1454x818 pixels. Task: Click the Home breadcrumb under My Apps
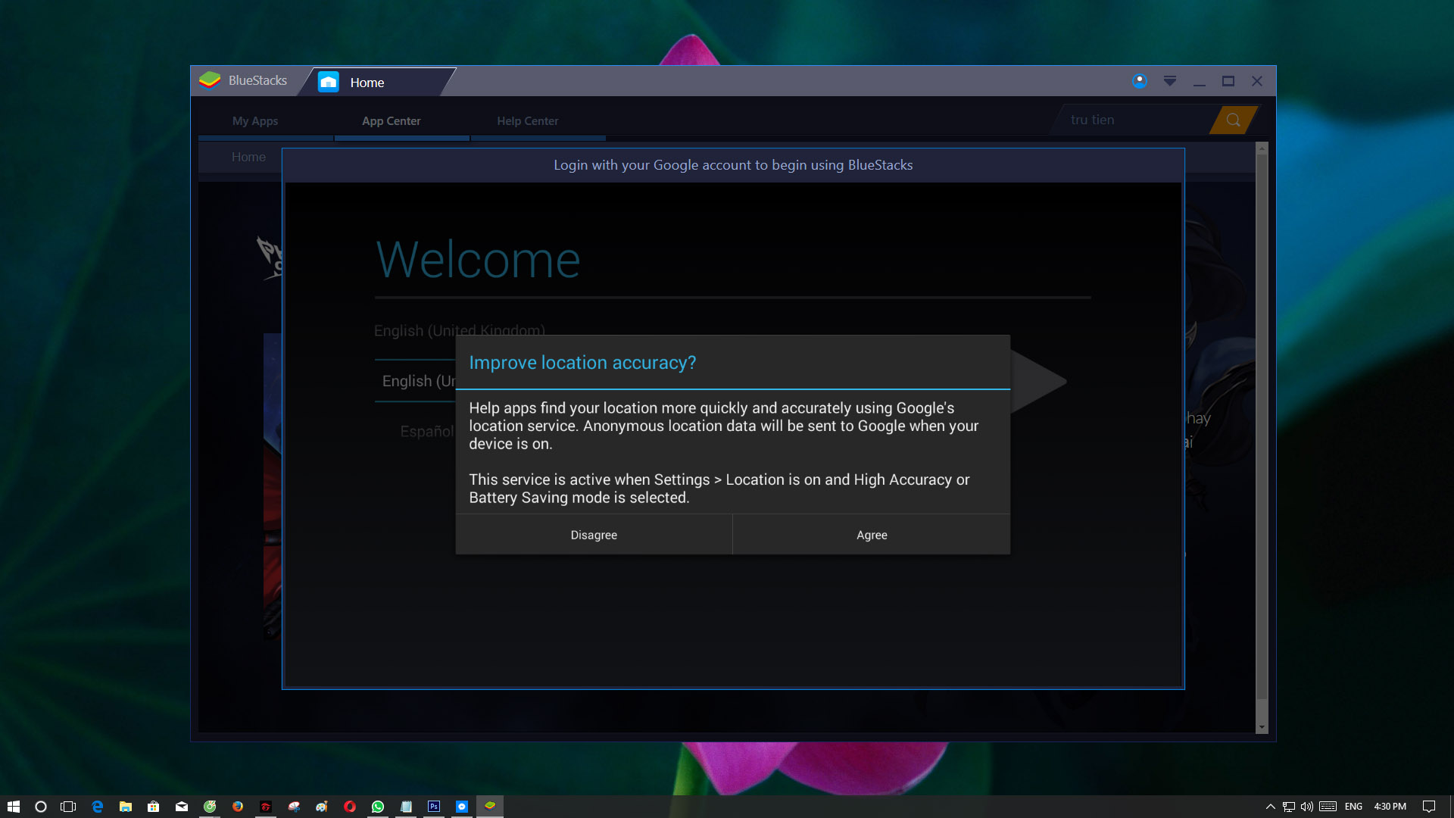[x=248, y=157]
